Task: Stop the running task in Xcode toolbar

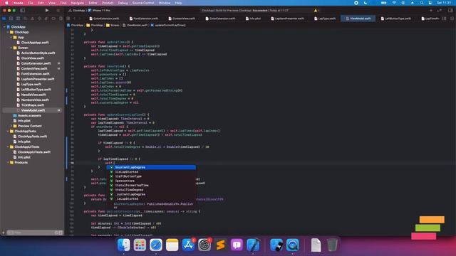Action: click(x=58, y=11)
